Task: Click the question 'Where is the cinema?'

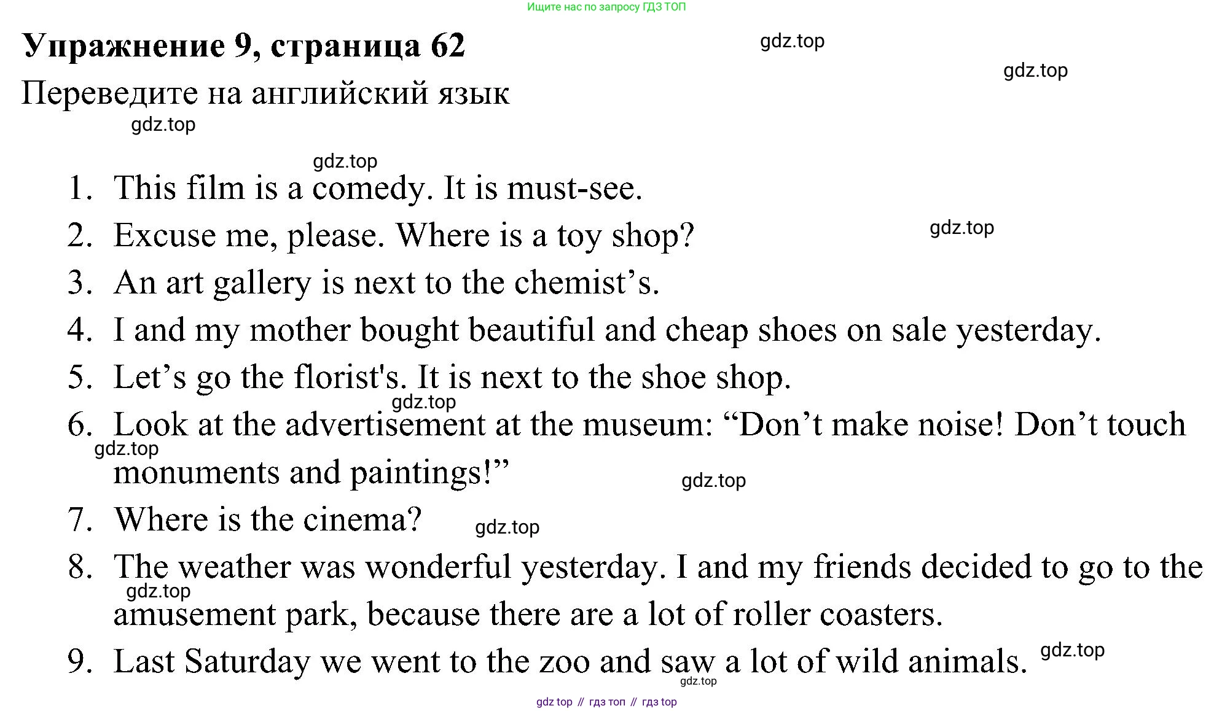Action: coord(268,519)
